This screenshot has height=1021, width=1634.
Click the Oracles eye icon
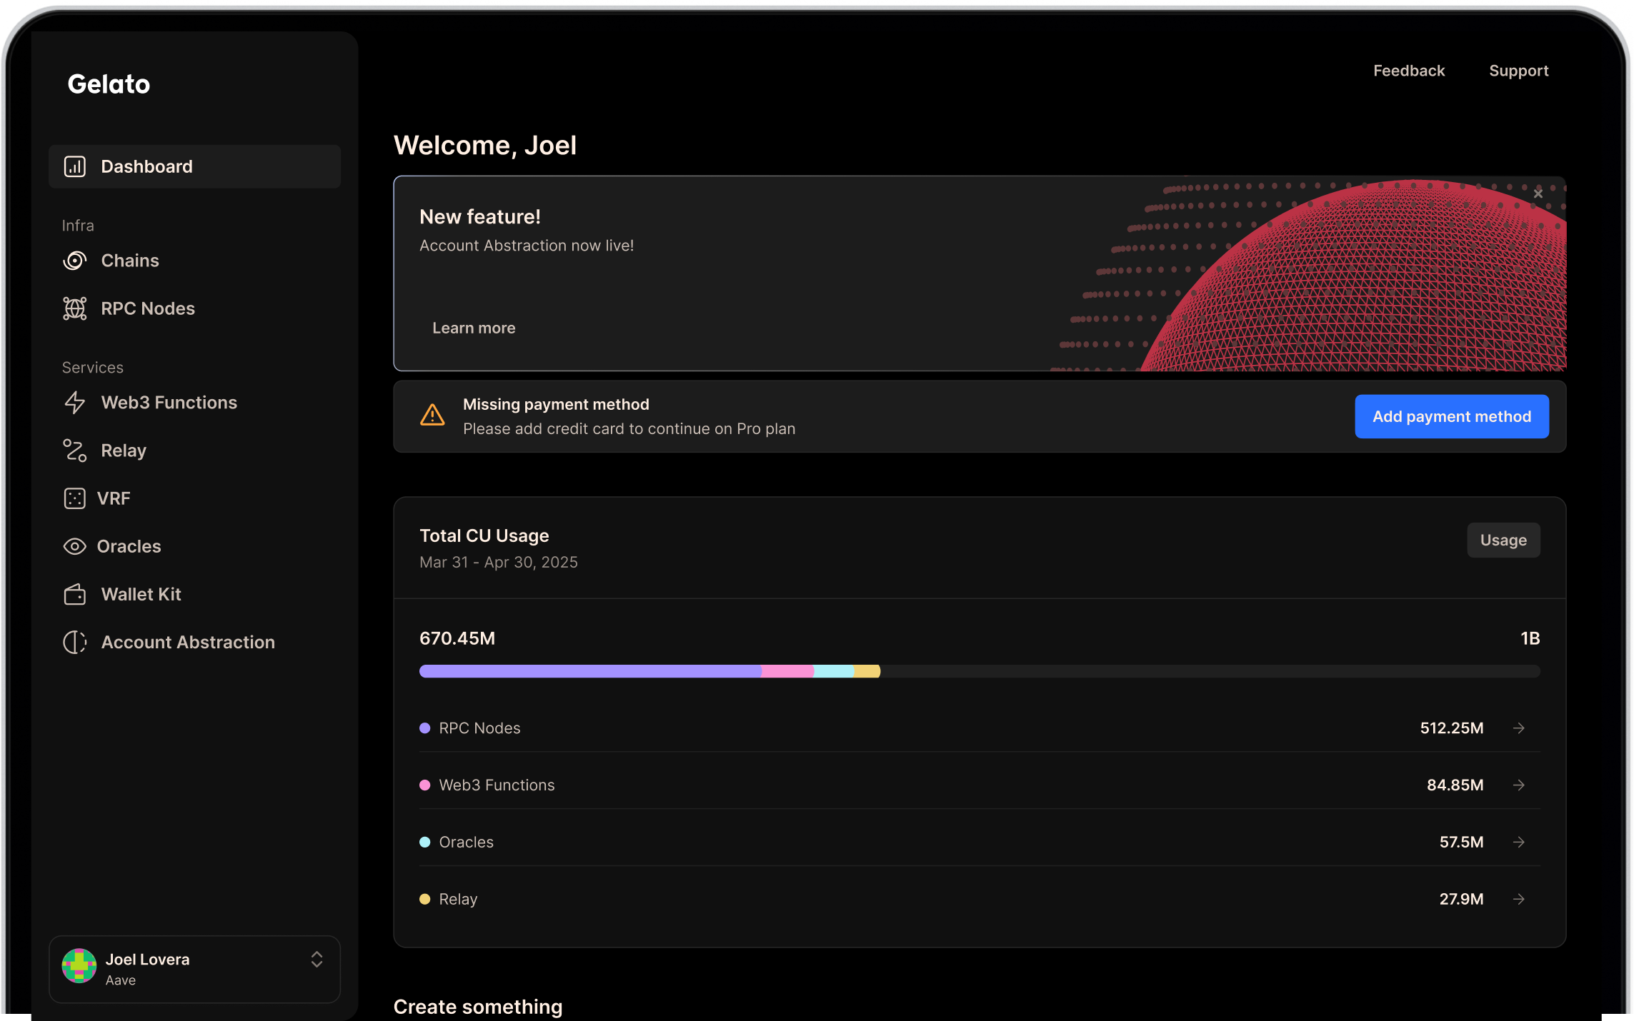pyautogui.click(x=75, y=546)
